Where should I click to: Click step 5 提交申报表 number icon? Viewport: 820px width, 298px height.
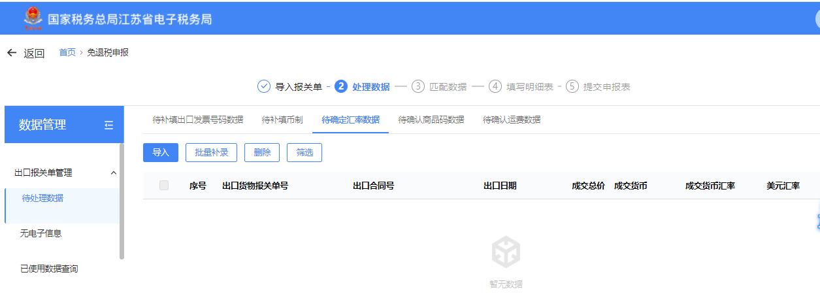[x=572, y=87]
